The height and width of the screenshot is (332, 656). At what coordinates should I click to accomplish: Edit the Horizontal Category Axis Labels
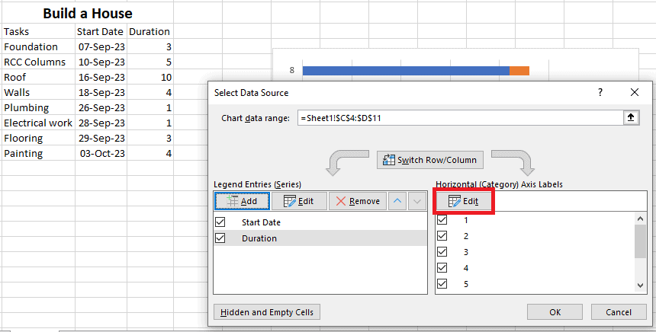point(465,201)
